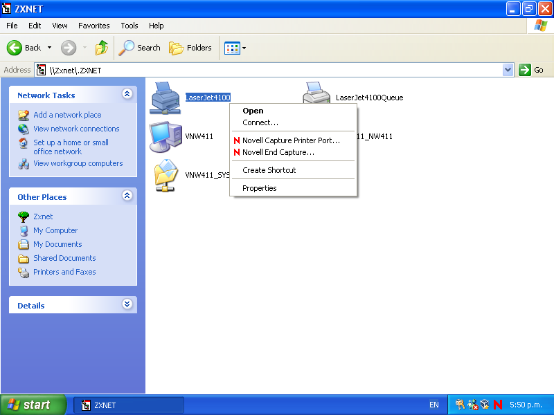Click the address bar ZXNET icon
The height and width of the screenshot is (415, 554).
tap(42, 70)
